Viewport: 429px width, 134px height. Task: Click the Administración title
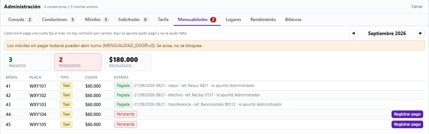click(22, 7)
